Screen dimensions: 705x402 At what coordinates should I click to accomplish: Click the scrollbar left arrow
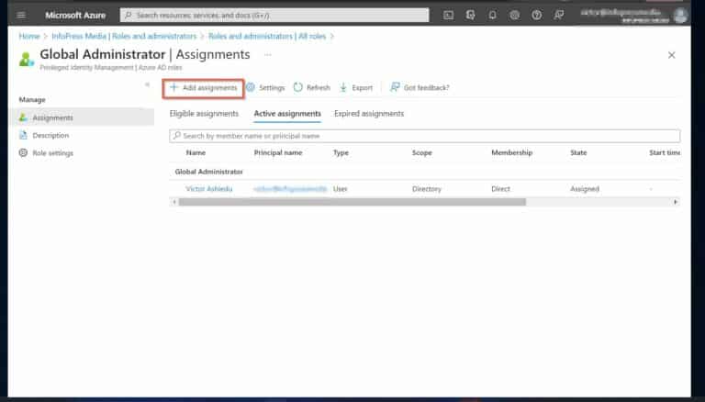click(x=174, y=202)
